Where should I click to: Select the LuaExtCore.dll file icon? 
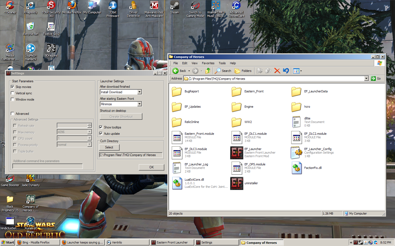coord(177,183)
